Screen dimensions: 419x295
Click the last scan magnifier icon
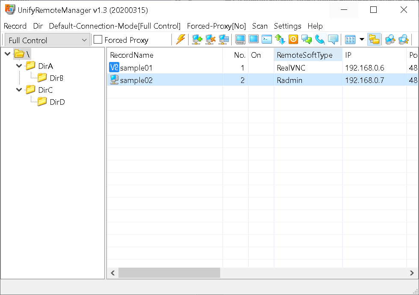point(404,39)
